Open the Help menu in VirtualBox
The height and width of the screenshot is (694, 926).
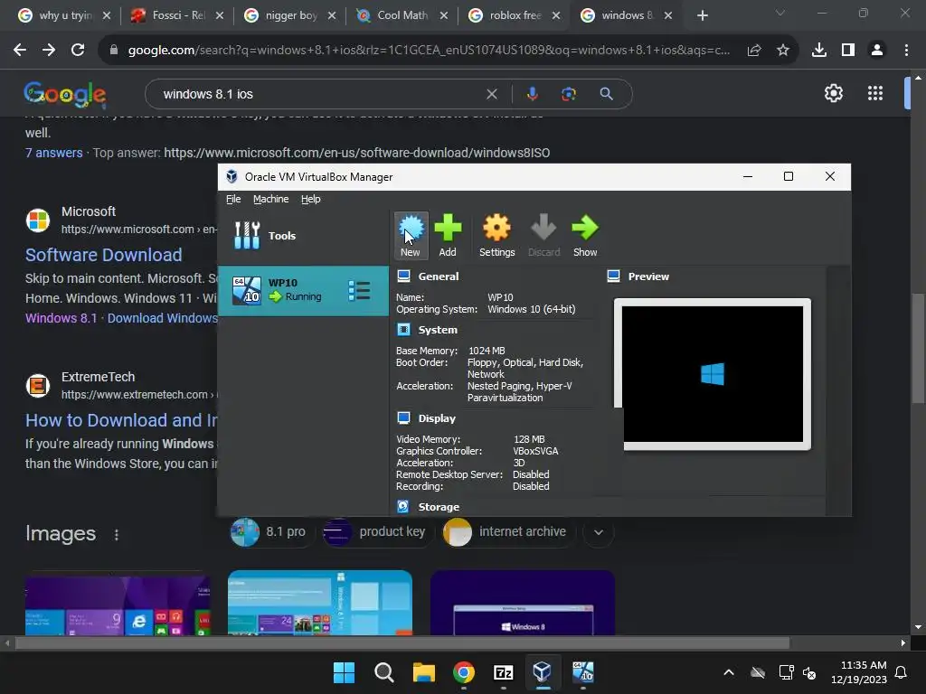pyautogui.click(x=311, y=199)
